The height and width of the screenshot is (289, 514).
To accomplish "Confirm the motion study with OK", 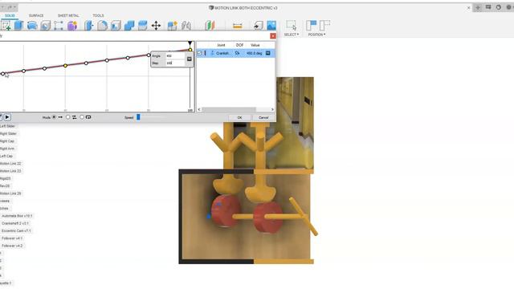I will (x=239, y=118).
